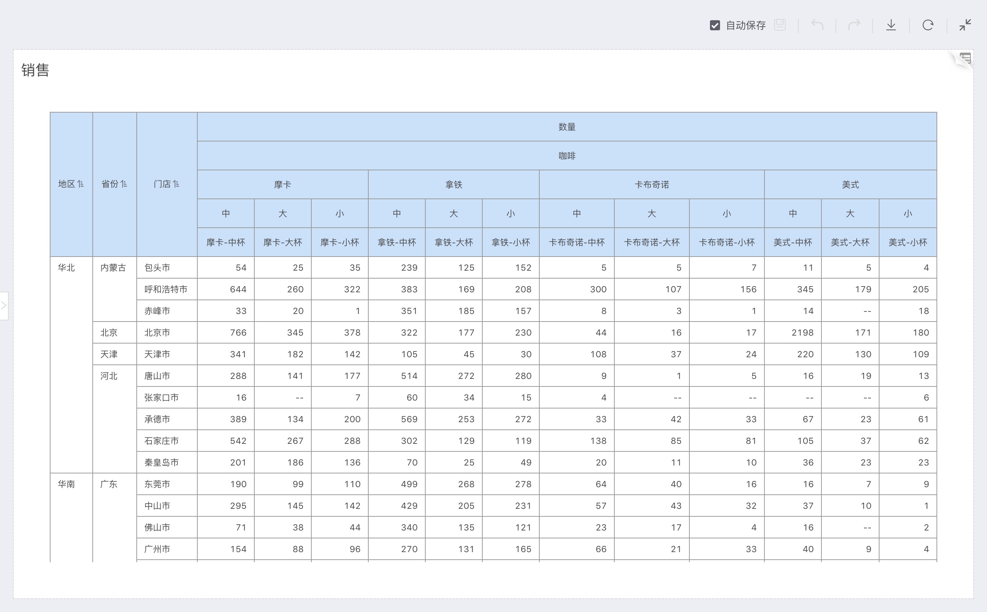The height and width of the screenshot is (612, 987).
Task: Click the redo arrow icon
Action: (854, 25)
